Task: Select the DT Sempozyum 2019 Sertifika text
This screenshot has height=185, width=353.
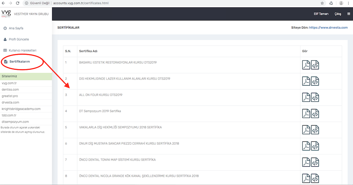Action: click(100, 111)
